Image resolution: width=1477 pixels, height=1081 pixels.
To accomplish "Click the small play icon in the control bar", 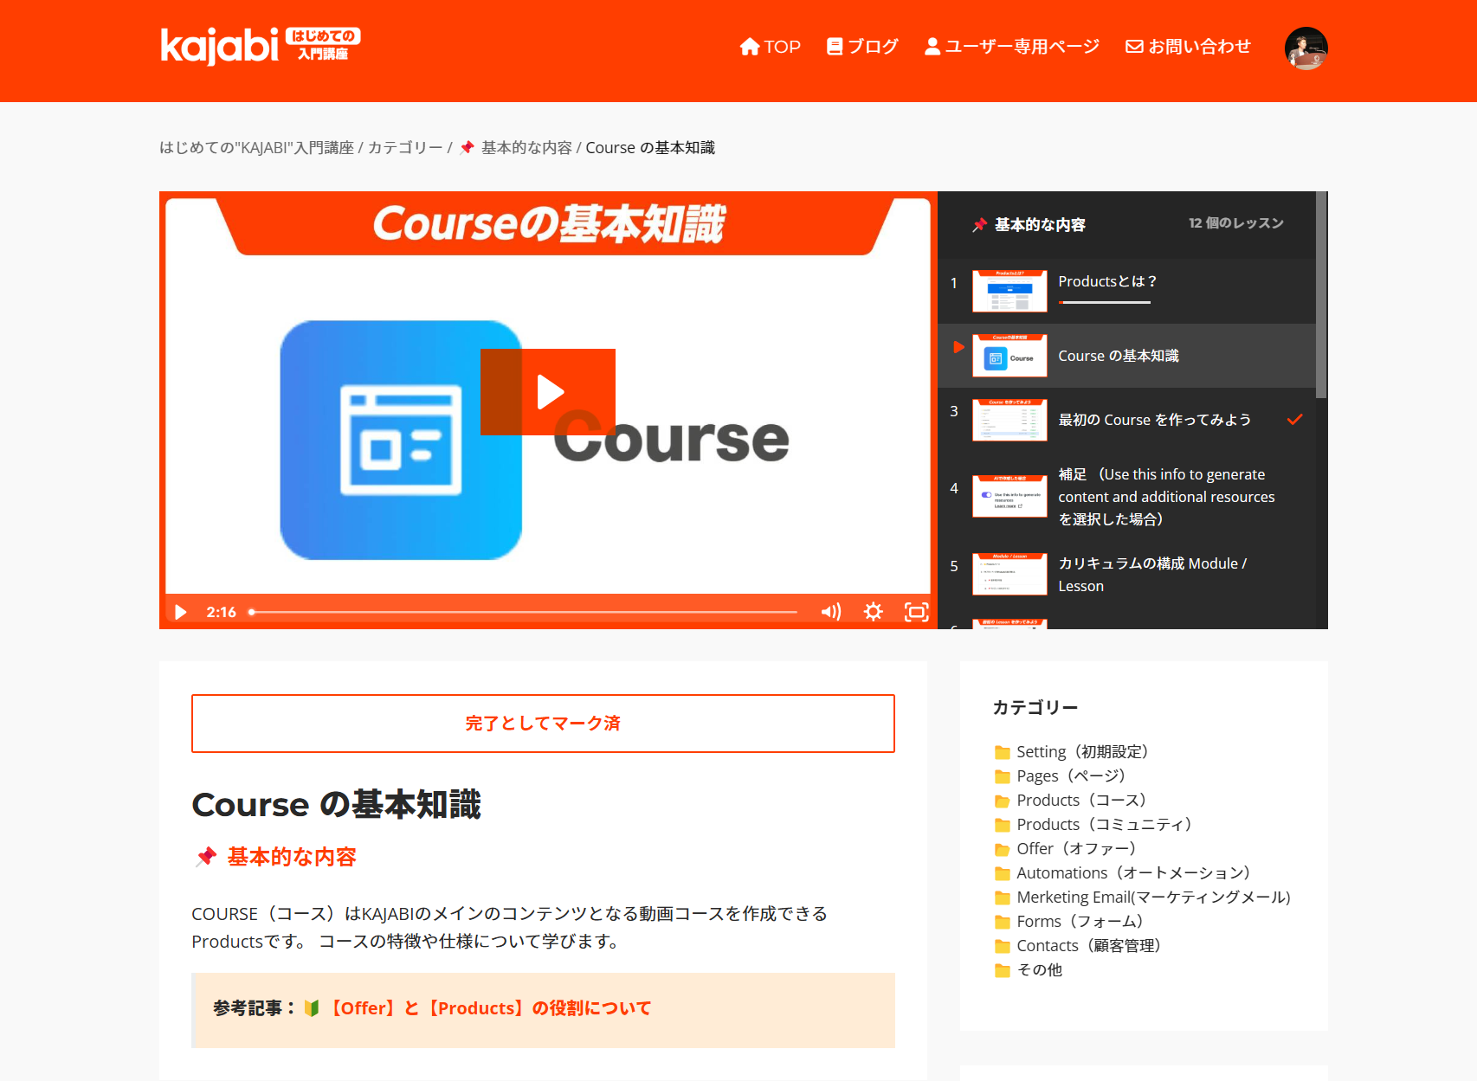I will (x=181, y=612).
